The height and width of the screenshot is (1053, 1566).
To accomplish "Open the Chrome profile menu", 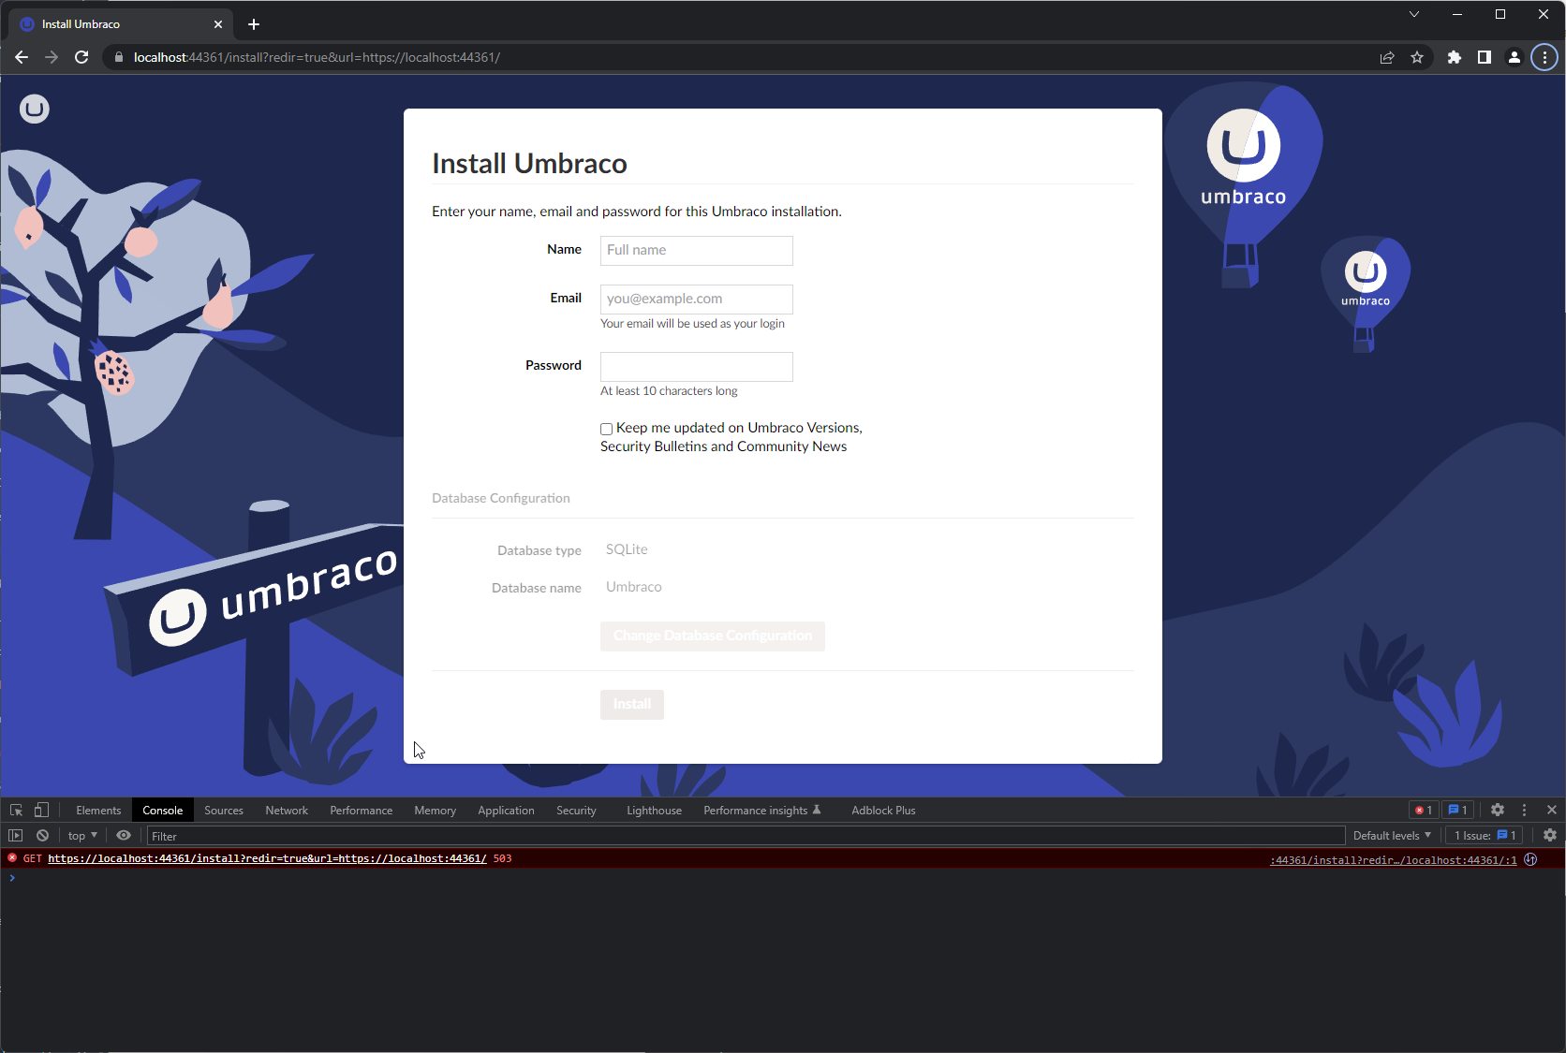I will click(x=1514, y=57).
